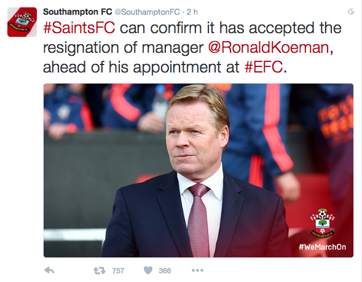Click the Southampton FC display name

point(77,12)
